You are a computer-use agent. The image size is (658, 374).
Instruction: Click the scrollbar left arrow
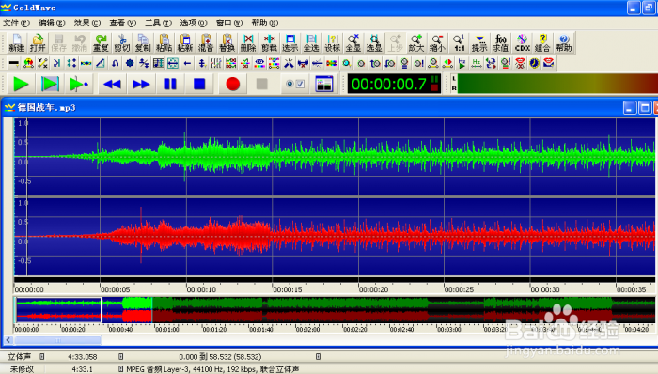pos(8,340)
